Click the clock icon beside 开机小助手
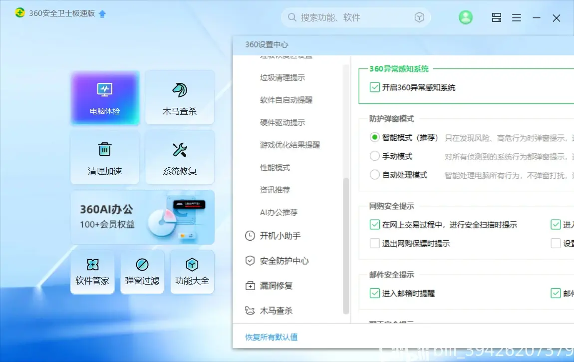574x362 pixels. pyautogui.click(x=250, y=236)
